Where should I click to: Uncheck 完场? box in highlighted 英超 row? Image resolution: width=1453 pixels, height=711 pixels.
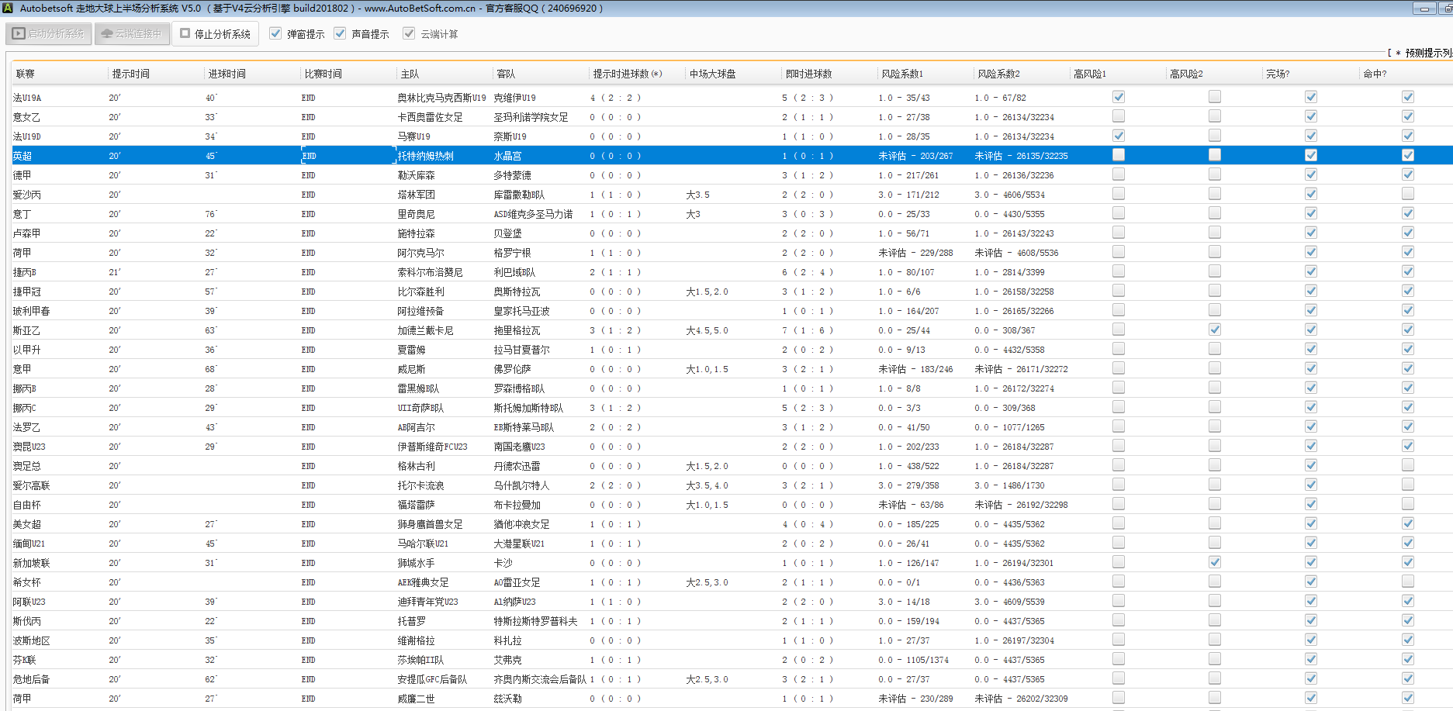1310,155
